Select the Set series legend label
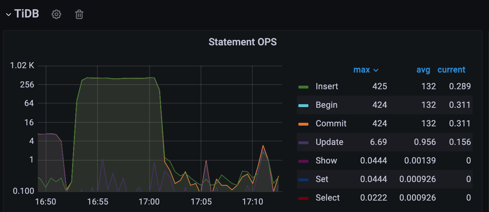Screen dimensions: 489x212 (322, 179)
